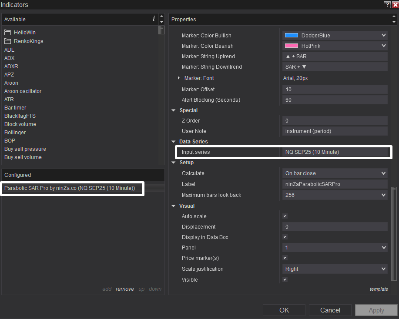Click the Properties panel scroll up arrow

point(394,16)
